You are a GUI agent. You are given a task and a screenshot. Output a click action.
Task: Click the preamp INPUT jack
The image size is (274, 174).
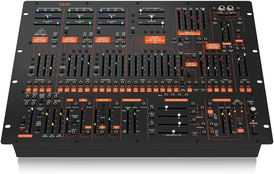[74, 132]
